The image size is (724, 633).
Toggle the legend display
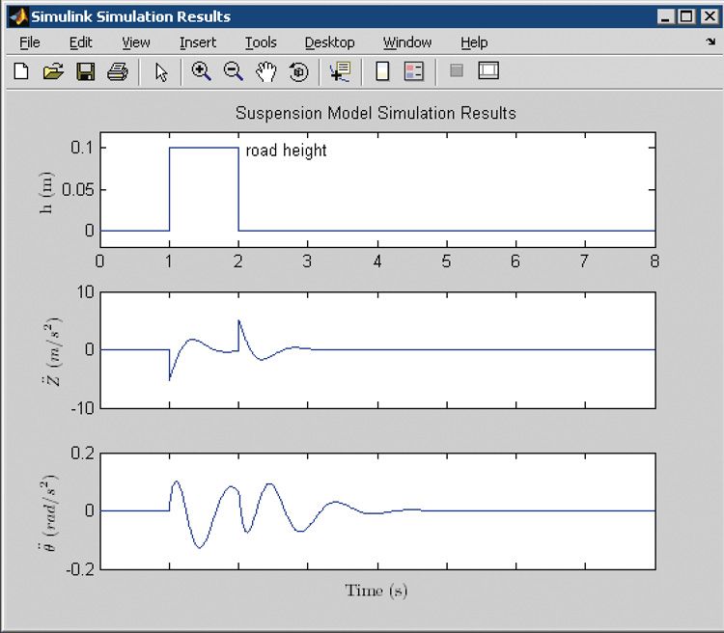[x=414, y=71]
